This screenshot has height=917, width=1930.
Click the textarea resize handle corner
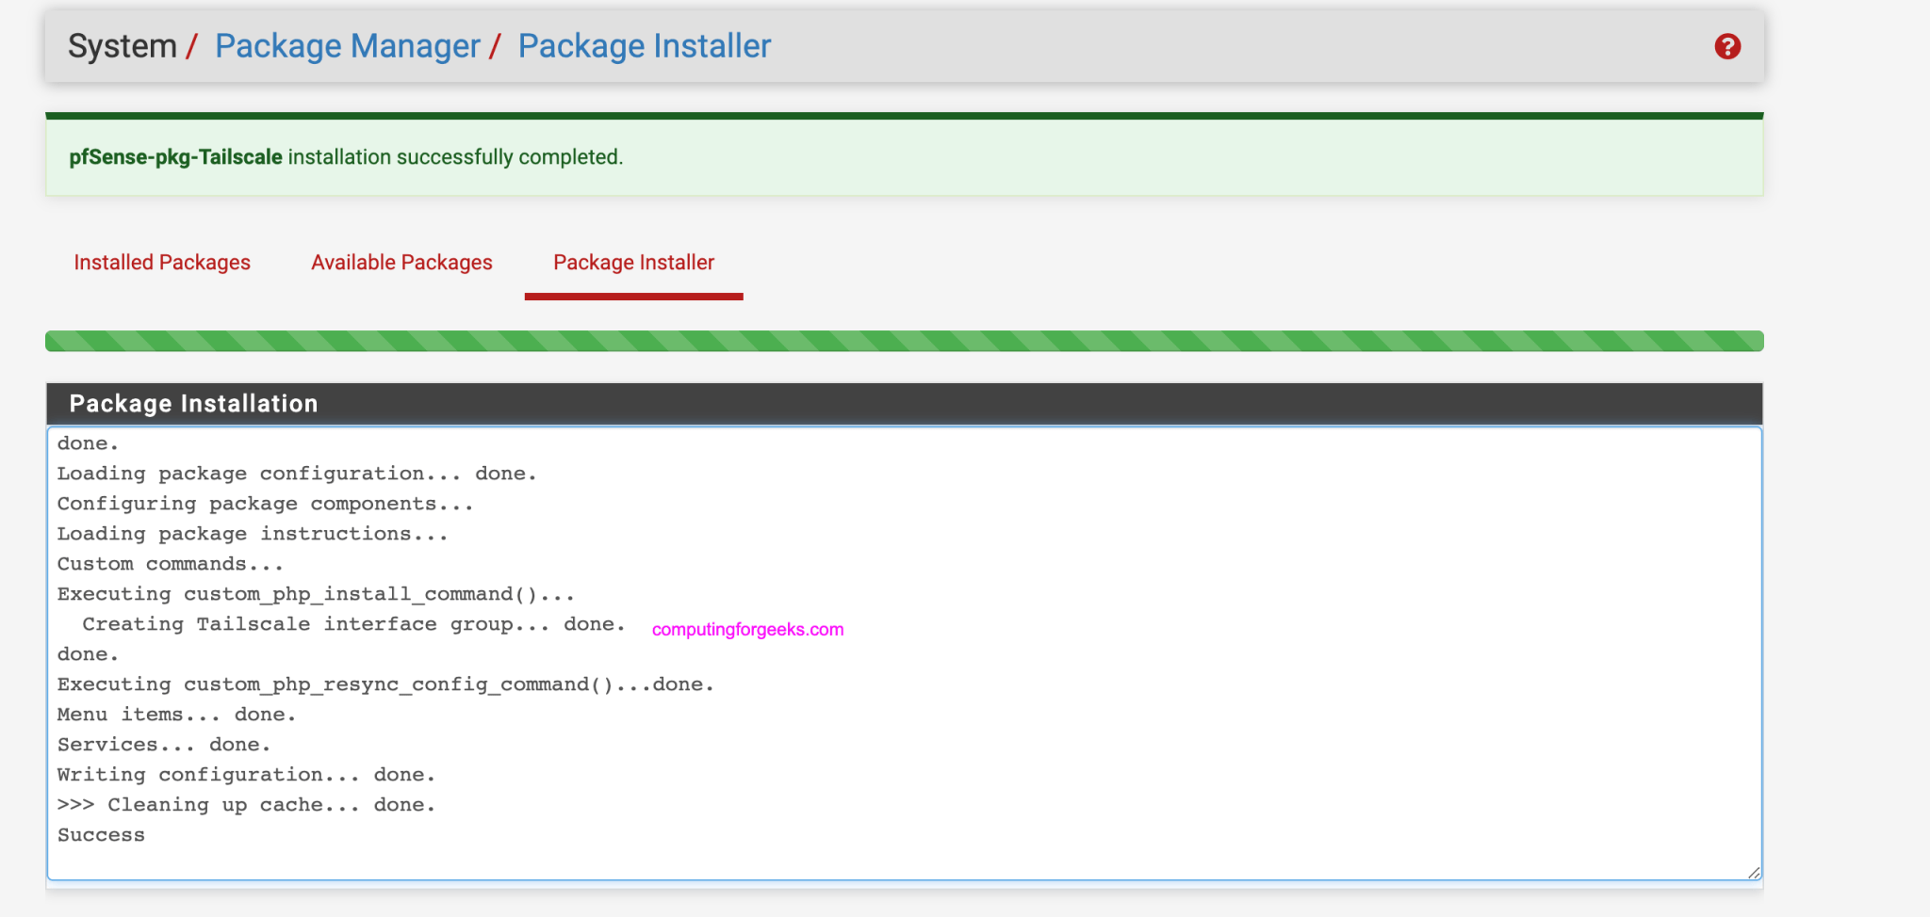(1753, 873)
